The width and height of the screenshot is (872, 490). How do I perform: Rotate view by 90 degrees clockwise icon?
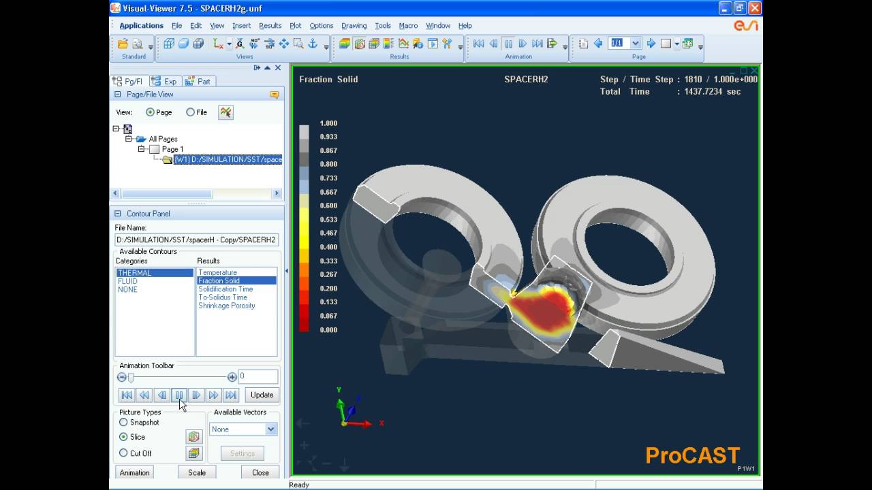tap(255, 44)
